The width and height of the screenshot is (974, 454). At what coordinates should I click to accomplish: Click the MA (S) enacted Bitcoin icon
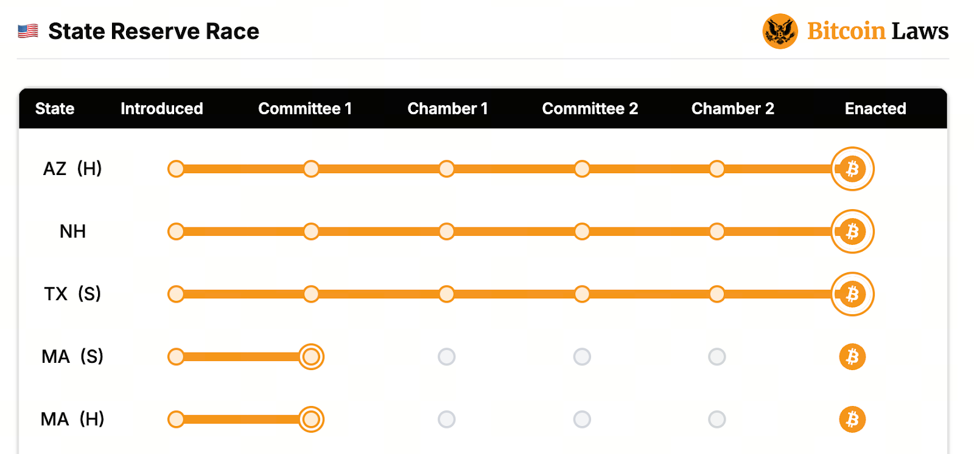(852, 357)
